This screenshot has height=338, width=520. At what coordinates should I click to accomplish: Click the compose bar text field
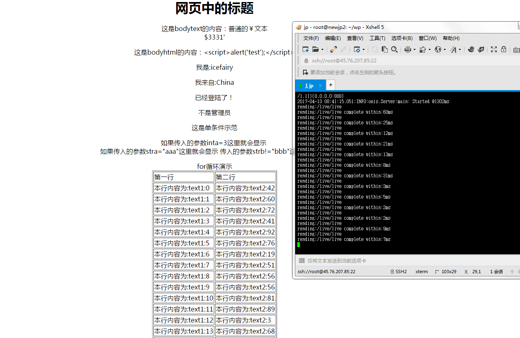[412, 261]
